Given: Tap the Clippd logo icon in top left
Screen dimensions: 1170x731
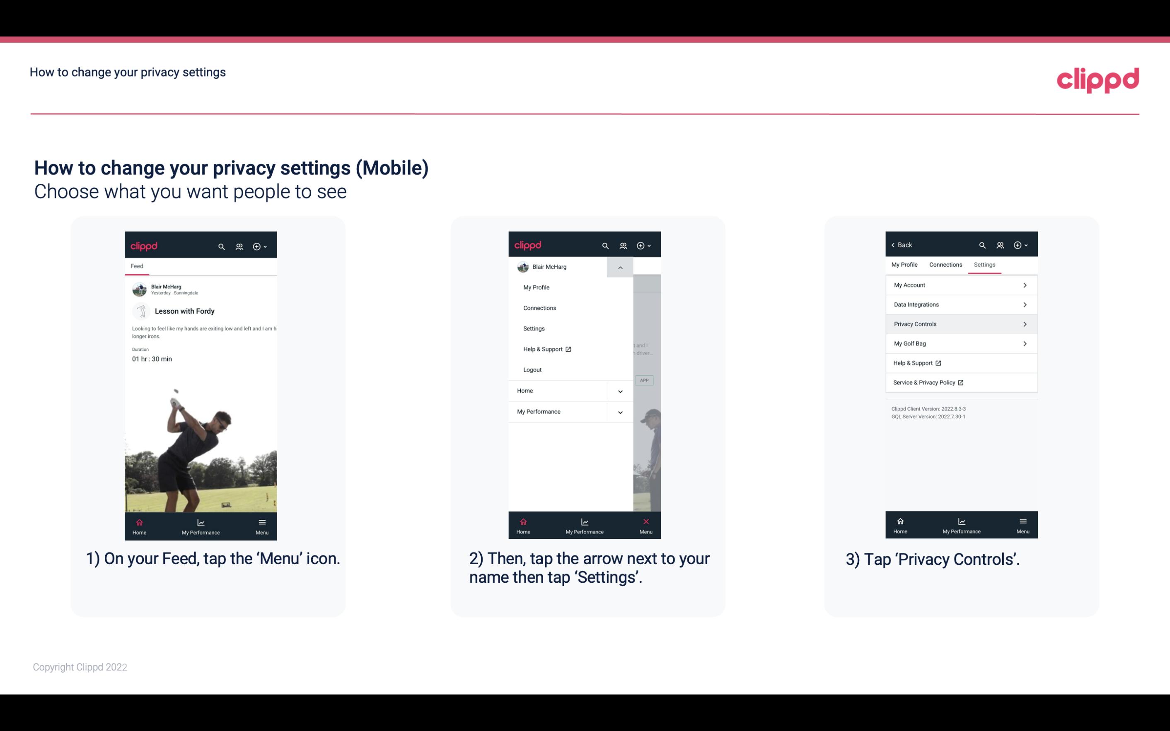Looking at the screenshot, I should [144, 245].
